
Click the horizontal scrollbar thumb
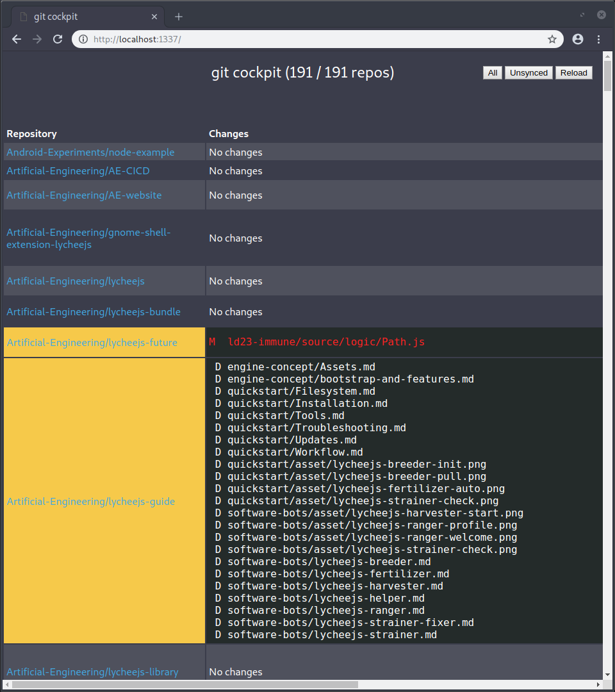pos(185,684)
